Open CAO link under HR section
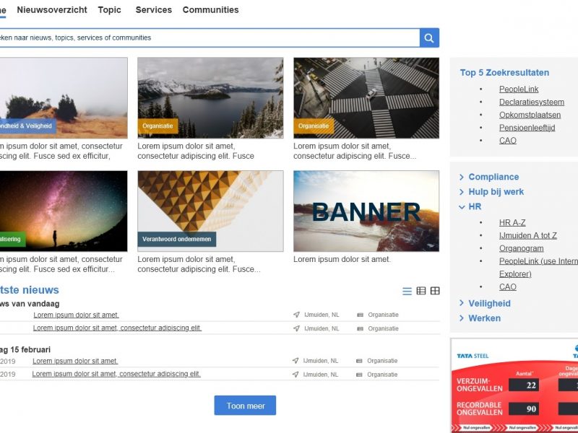 tap(508, 287)
